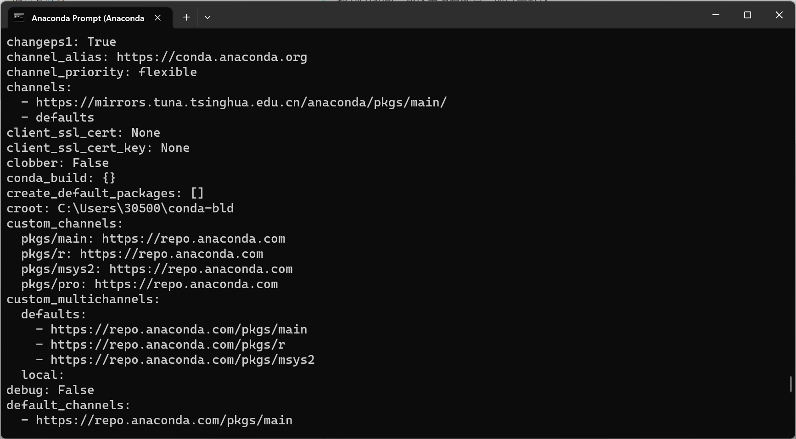The width and height of the screenshot is (796, 439).
Task: Click the terminal scrollbar thumb
Action: pos(791,384)
